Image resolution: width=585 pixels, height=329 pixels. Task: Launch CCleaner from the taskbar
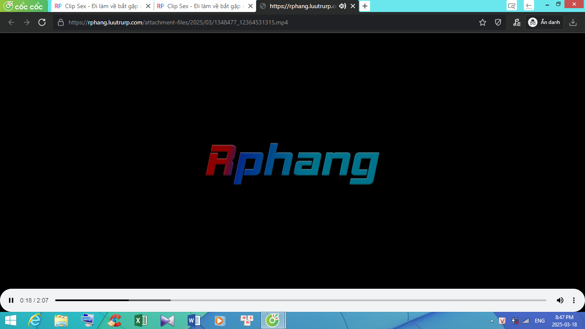pos(114,320)
